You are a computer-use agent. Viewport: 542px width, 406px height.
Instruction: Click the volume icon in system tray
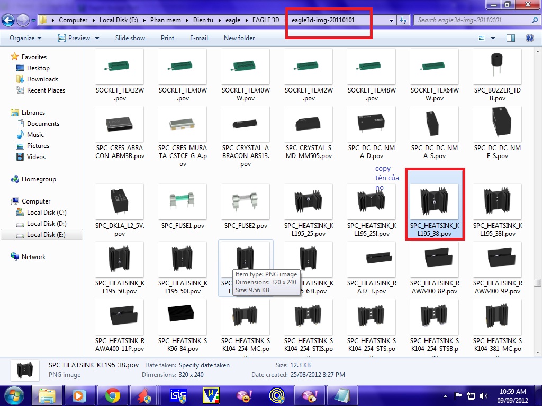click(x=484, y=395)
